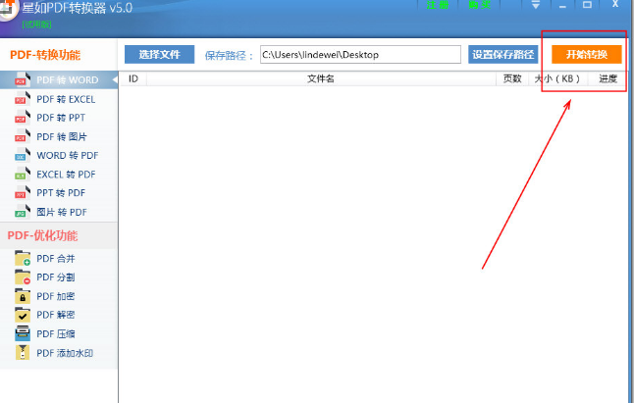Select the PDF to WORD icon
634x403 pixels.
pos(23,80)
